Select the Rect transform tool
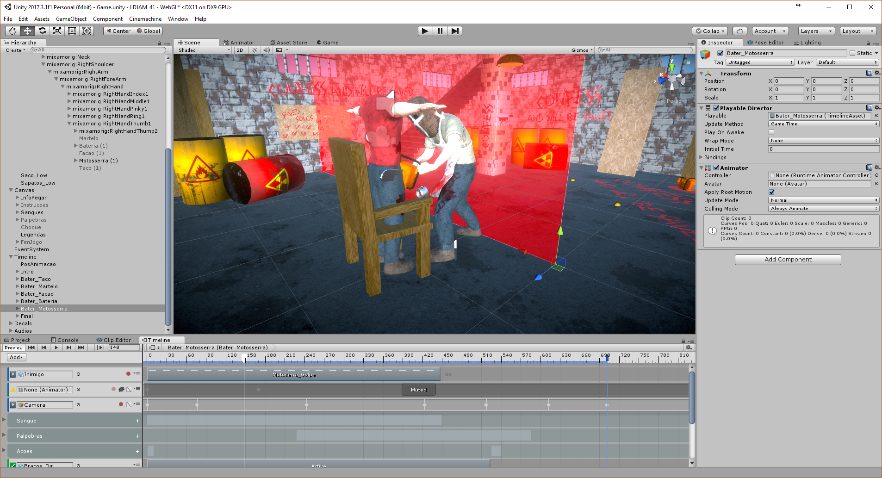The image size is (882, 478). pos(72,31)
